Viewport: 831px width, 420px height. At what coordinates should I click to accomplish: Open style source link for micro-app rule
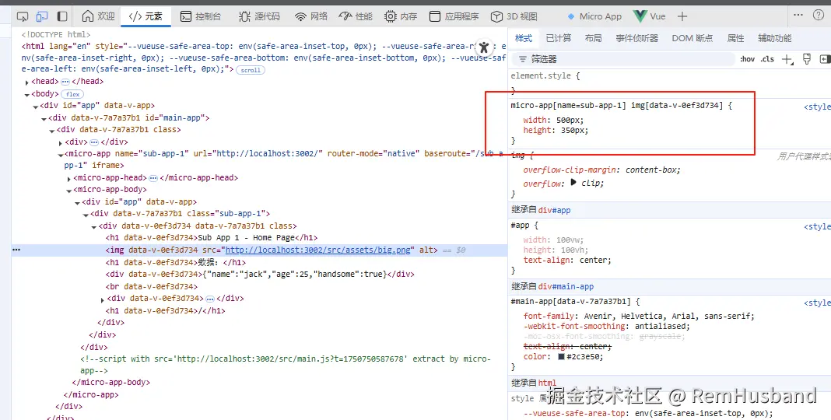click(x=817, y=107)
